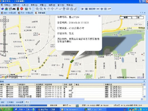Image resolution: width=148 pixels, height=111 pixels.
Task: Click the open padlock toolbar icon
Action: click(75, 9)
